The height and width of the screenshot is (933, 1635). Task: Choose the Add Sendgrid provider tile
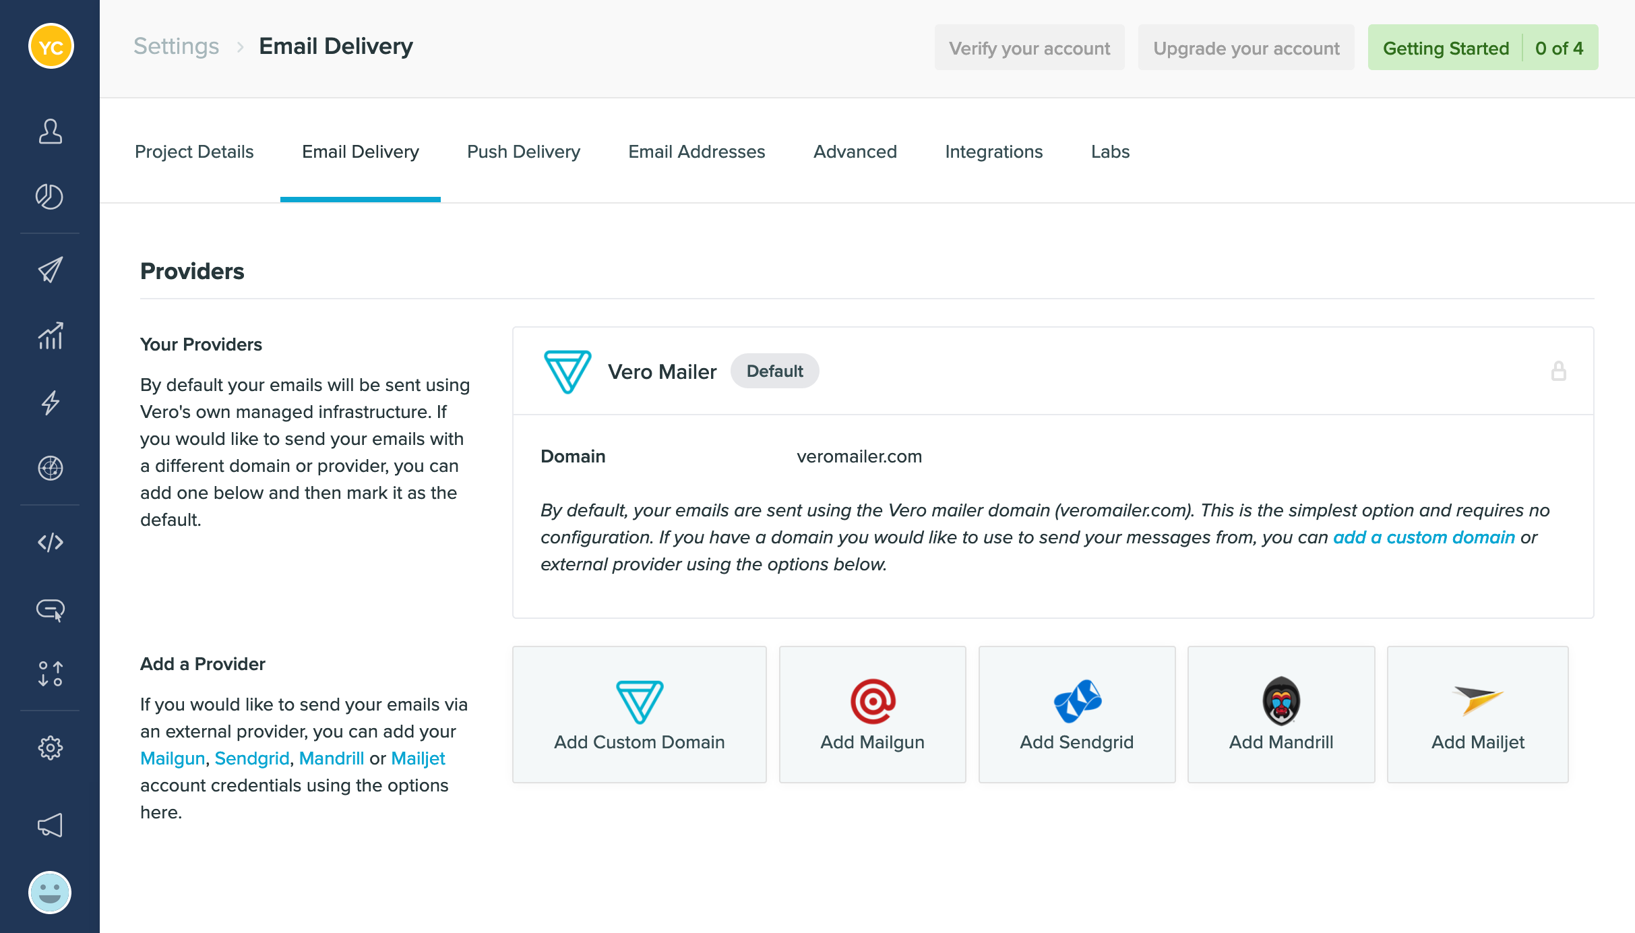click(x=1076, y=715)
